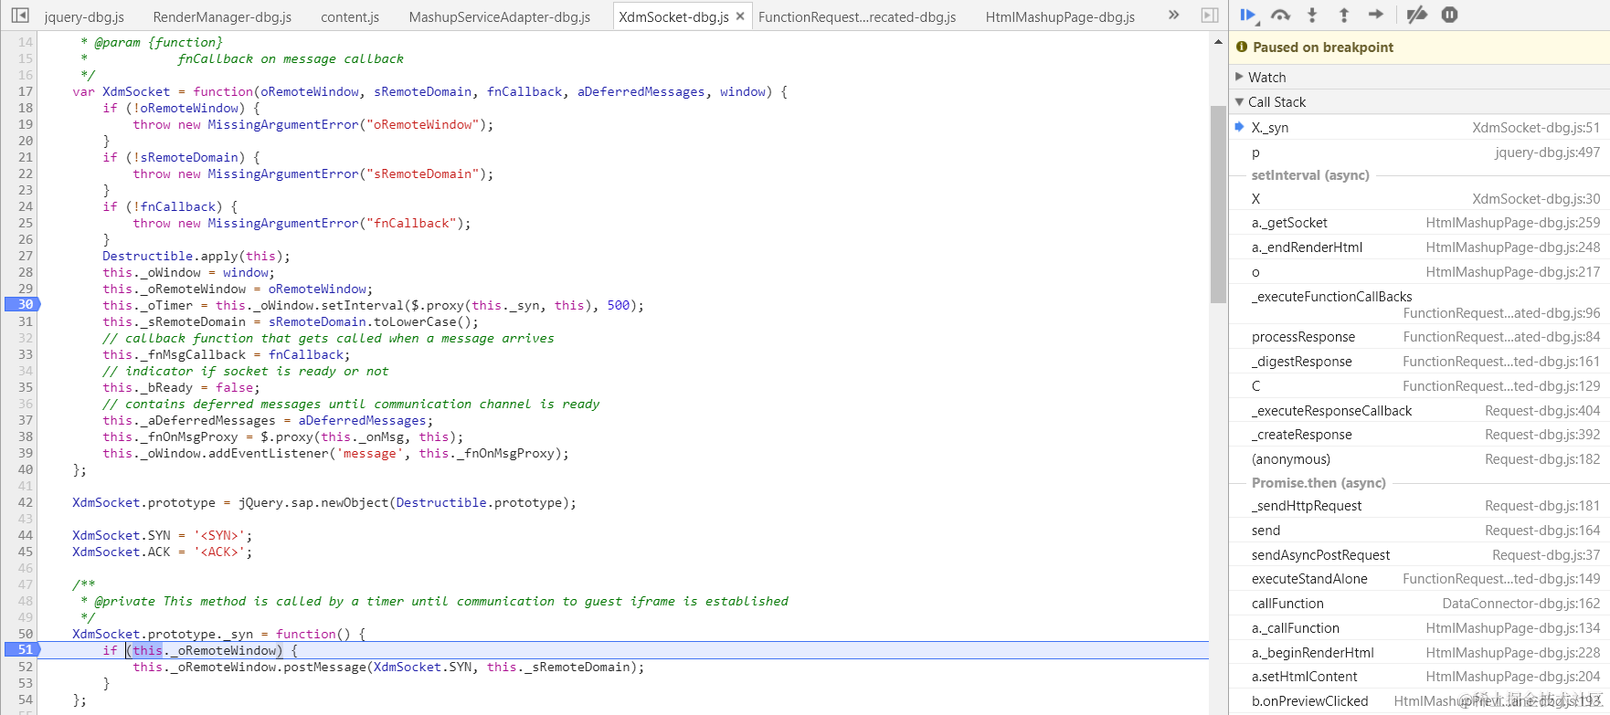Select the a._beginRenderHtml stack frame
1610x715 pixels.
coord(1418,653)
